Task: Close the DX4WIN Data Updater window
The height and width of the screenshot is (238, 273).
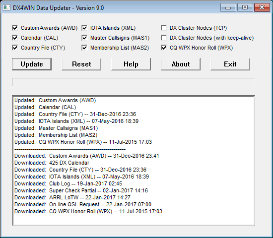Action: point(262,7)
